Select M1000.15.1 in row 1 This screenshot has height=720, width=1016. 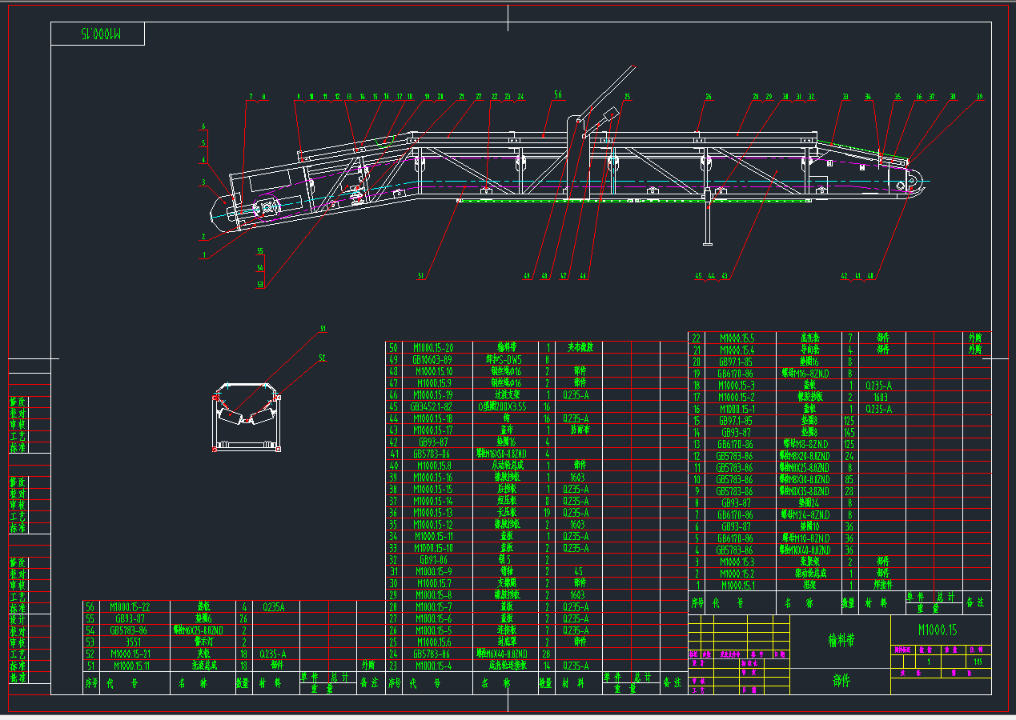point(737,585)
